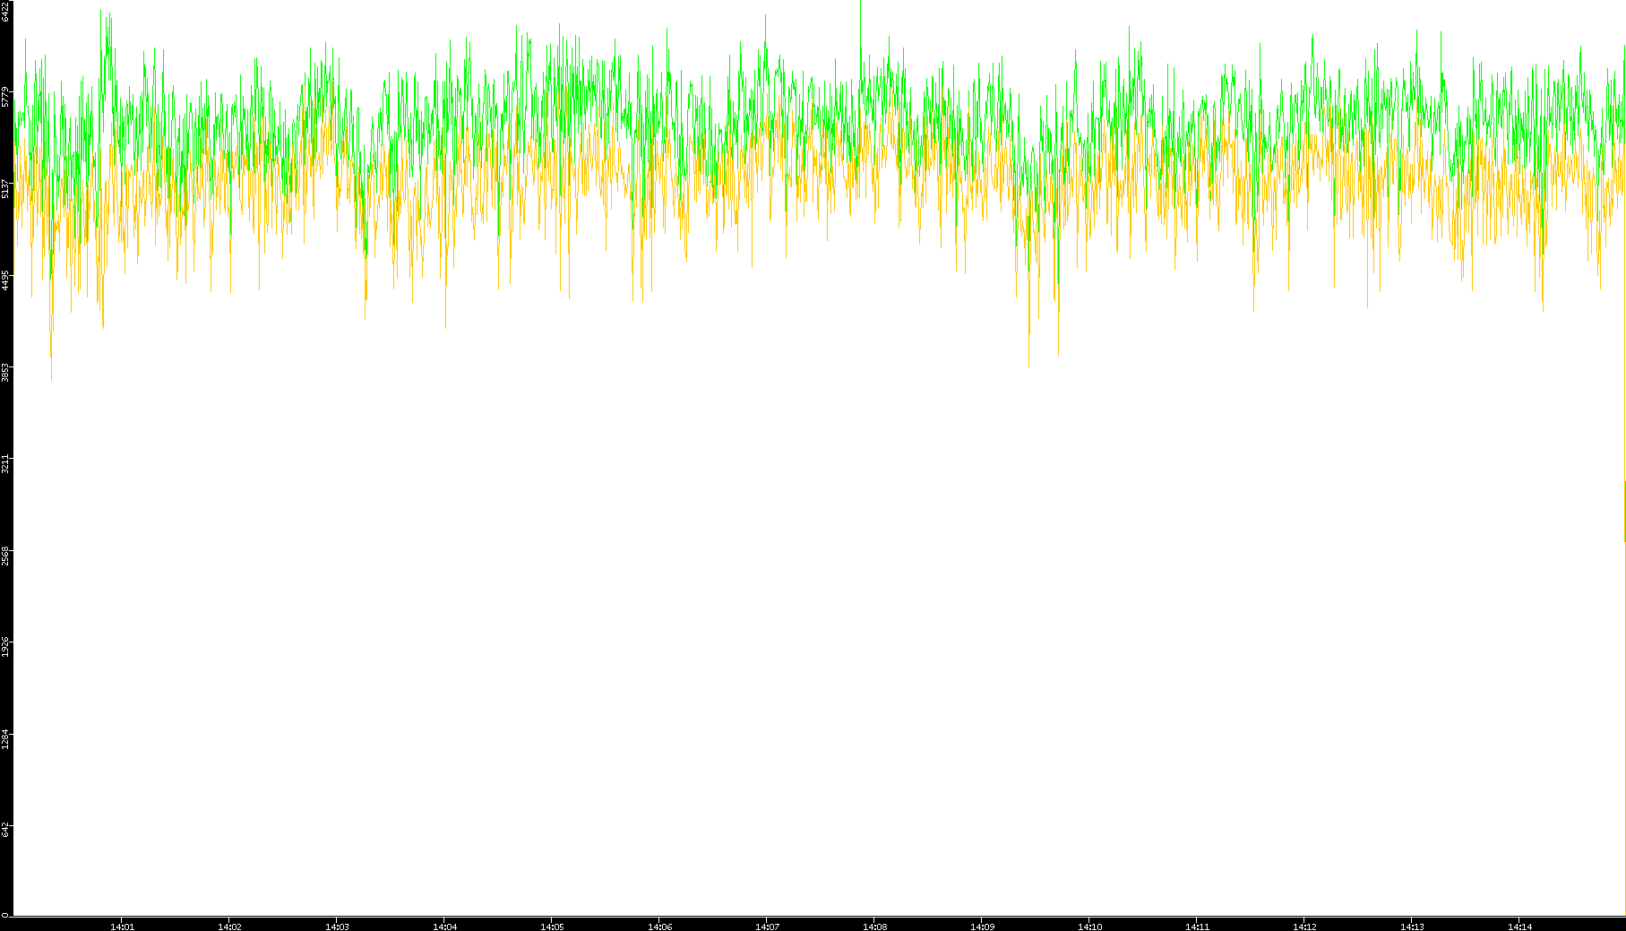1626x931 pixels.
Task: Pick the 14:07 marker on x-axis
Action: pos(767,927)
